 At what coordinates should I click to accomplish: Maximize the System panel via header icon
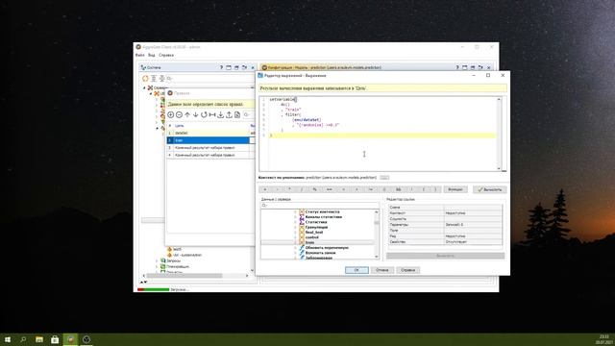click(x=229, y=67)
